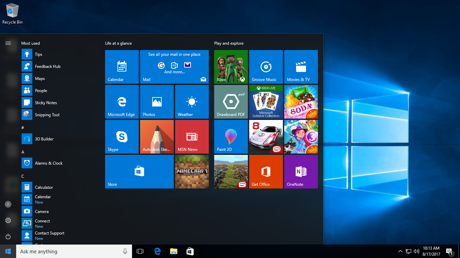The width and height of the screenshot is (460, 258).
Task: Show hidden system tray icons
Action: tap(400, 251)
